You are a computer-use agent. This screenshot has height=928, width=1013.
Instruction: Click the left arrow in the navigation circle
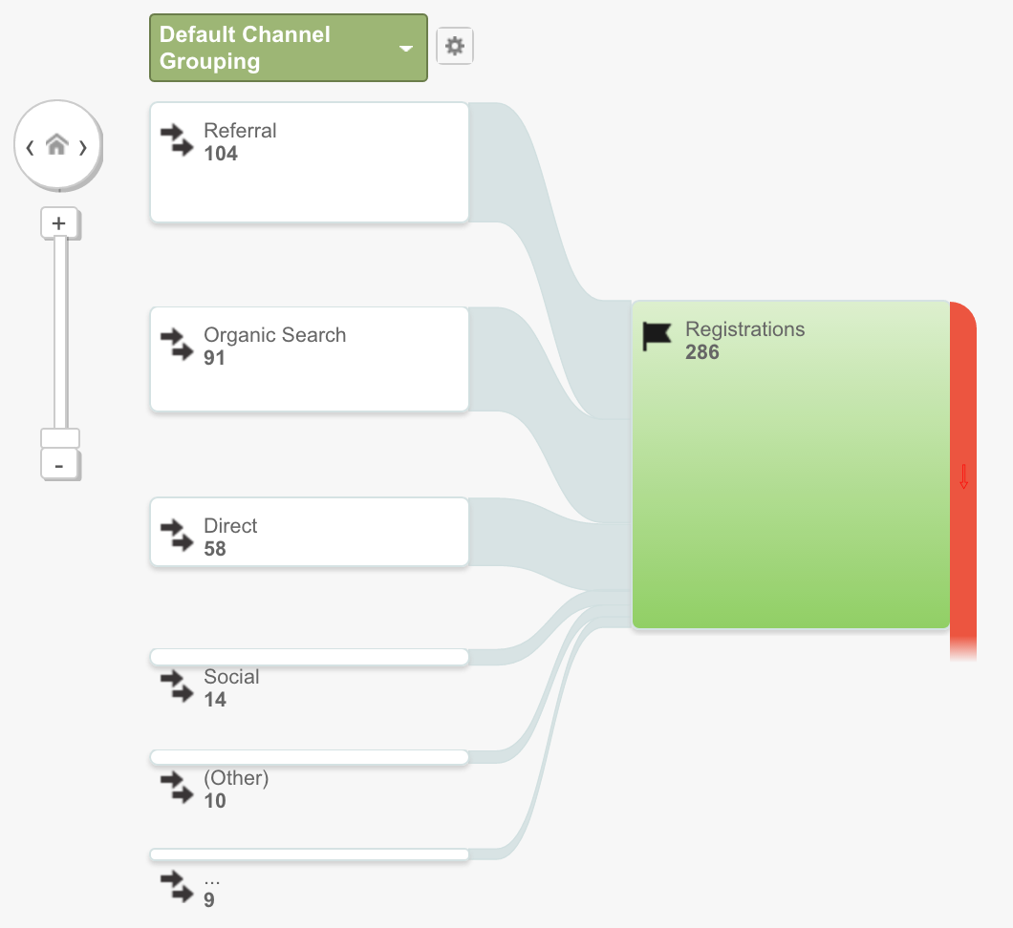(30, 148)
